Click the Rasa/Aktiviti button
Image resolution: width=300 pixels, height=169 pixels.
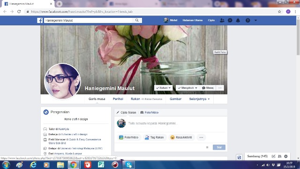pyautogui.click(x=181, y=138)
